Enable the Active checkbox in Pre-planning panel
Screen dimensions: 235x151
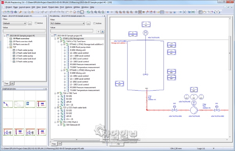coord(94,24)
